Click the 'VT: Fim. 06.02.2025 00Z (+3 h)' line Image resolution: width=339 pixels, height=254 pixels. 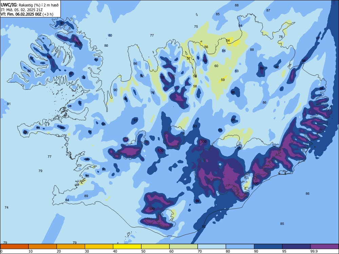point(27,14)
